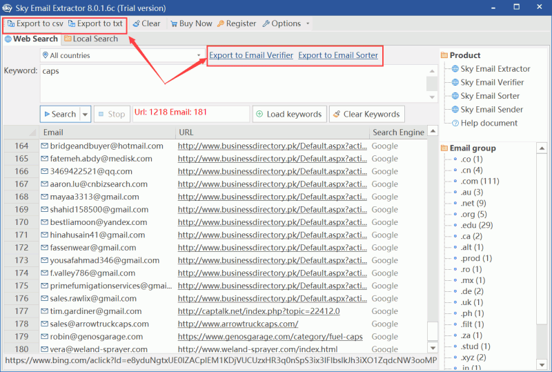Click the results list scroll down arrow
Viewport: 552px width, 372px height.
[x=433, y=348]
